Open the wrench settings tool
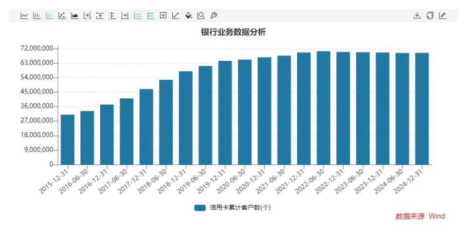Screen dimensions: 467x234 (x=214, y=16)
